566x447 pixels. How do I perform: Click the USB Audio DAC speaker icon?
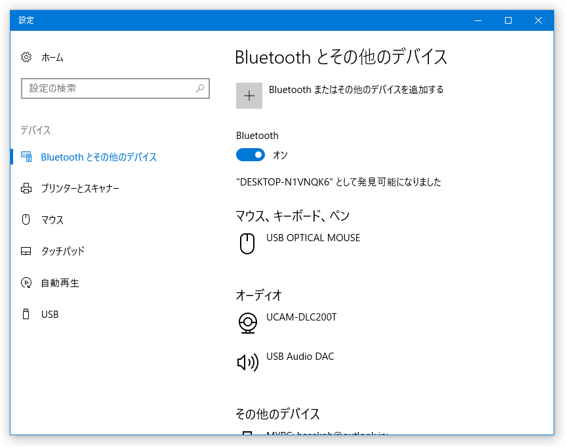(x=248, y=362)
